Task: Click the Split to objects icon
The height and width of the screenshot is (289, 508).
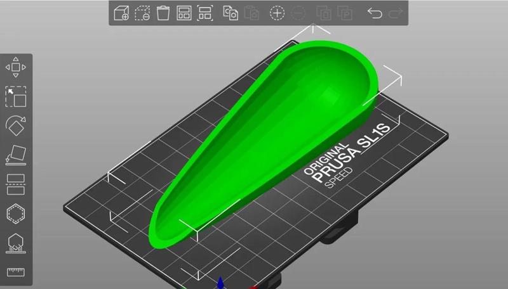Action: pos(324,13)
